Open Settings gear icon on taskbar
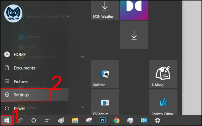Viewport: 202px width, 126px height. click(x=158, y=120)
